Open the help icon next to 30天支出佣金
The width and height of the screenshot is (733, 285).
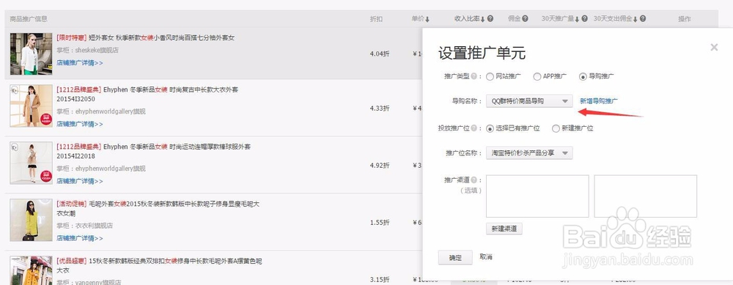[x=643, y=19]
